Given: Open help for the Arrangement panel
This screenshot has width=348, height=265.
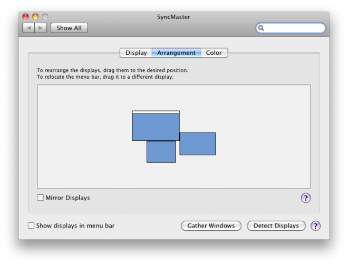Looking at the screenshot, I should pyautogui.click(x=306, y=198).
